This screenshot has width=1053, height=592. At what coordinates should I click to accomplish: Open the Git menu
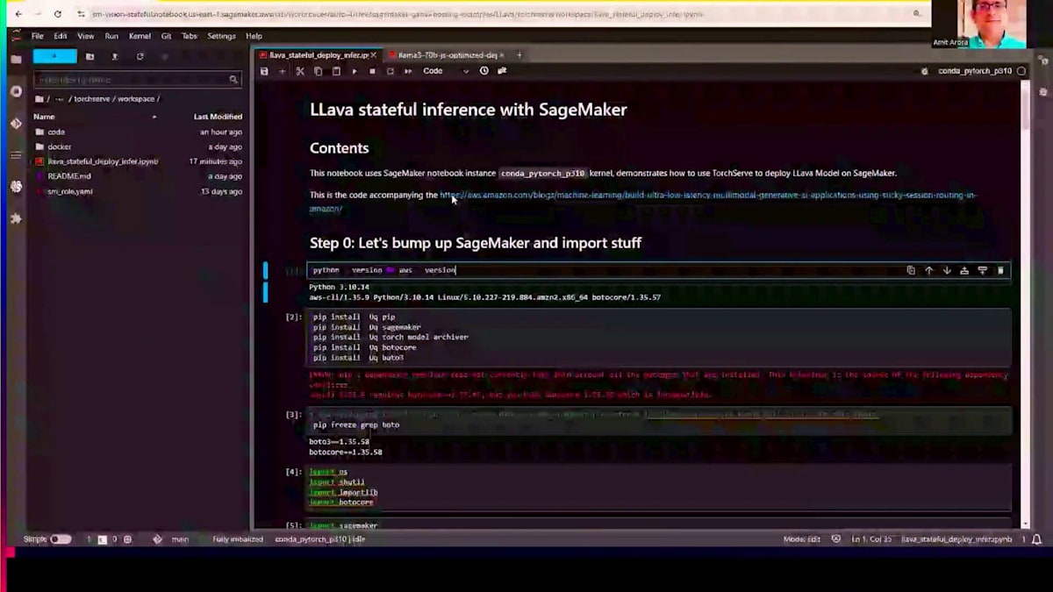[x=167, y=36]
